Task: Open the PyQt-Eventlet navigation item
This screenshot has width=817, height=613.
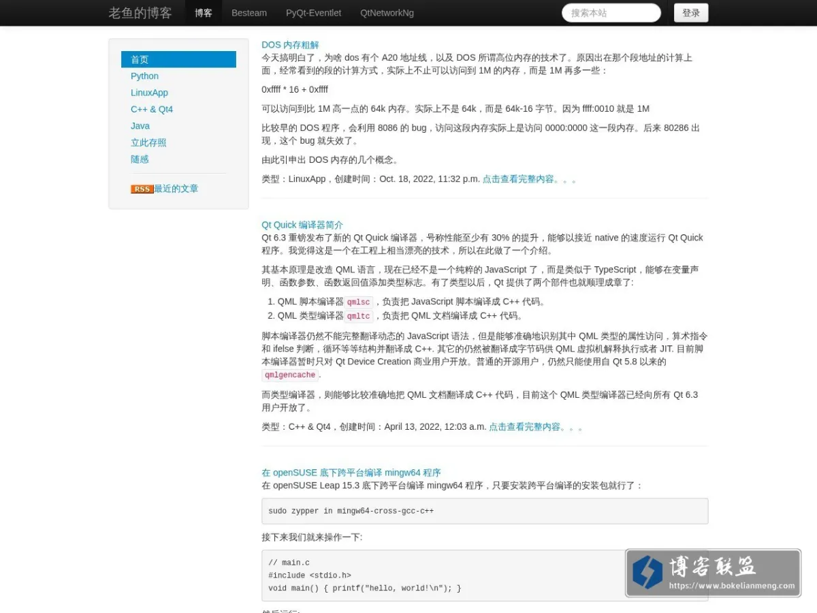Action: (x=314, y=13)
